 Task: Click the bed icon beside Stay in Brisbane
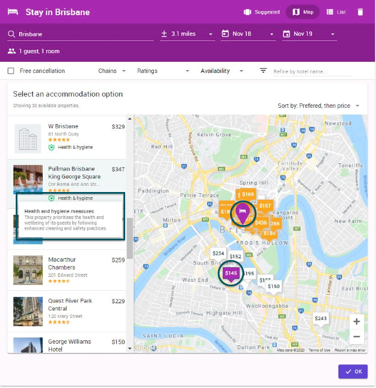point(13,12)
